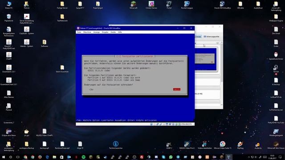
Task: Launch Minecraft Skin Viewer shortcut
Action: click(x=276, y=145)
